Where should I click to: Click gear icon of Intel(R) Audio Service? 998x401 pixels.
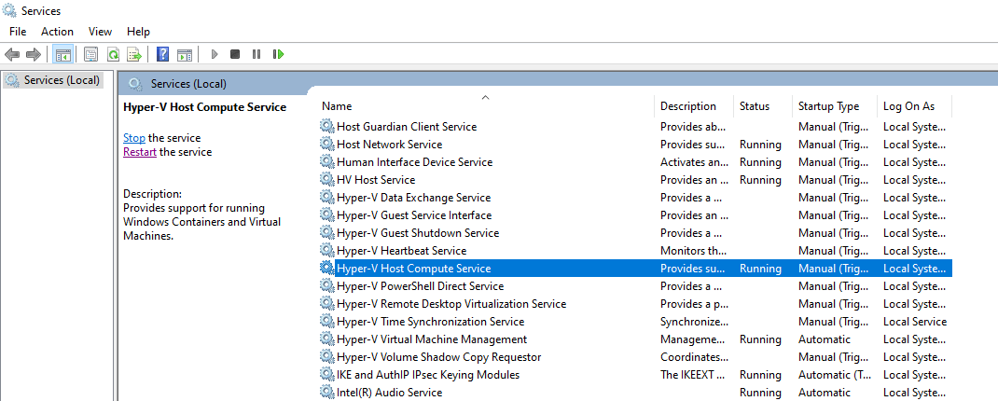tap(327, 392)
